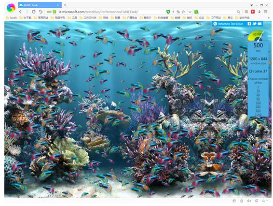
Task: Reload the page with refresh icon
Action: (x=34, y=12)
